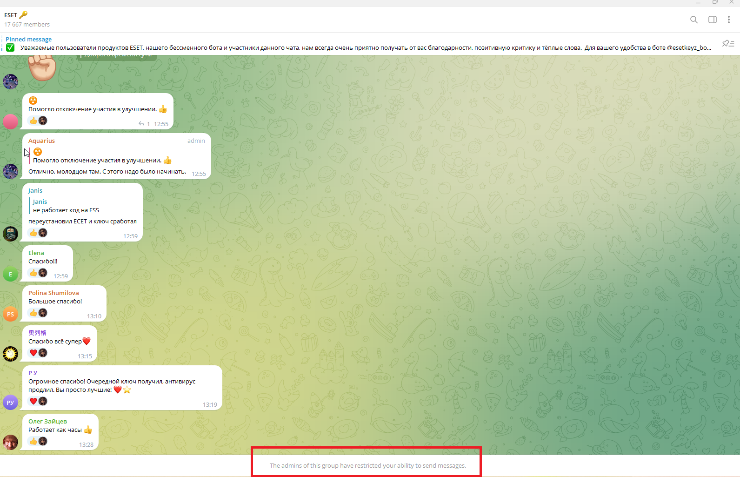Click the 17 667 members label
The height and width of the screenshot is (477, 740).
tap(27, 25)
